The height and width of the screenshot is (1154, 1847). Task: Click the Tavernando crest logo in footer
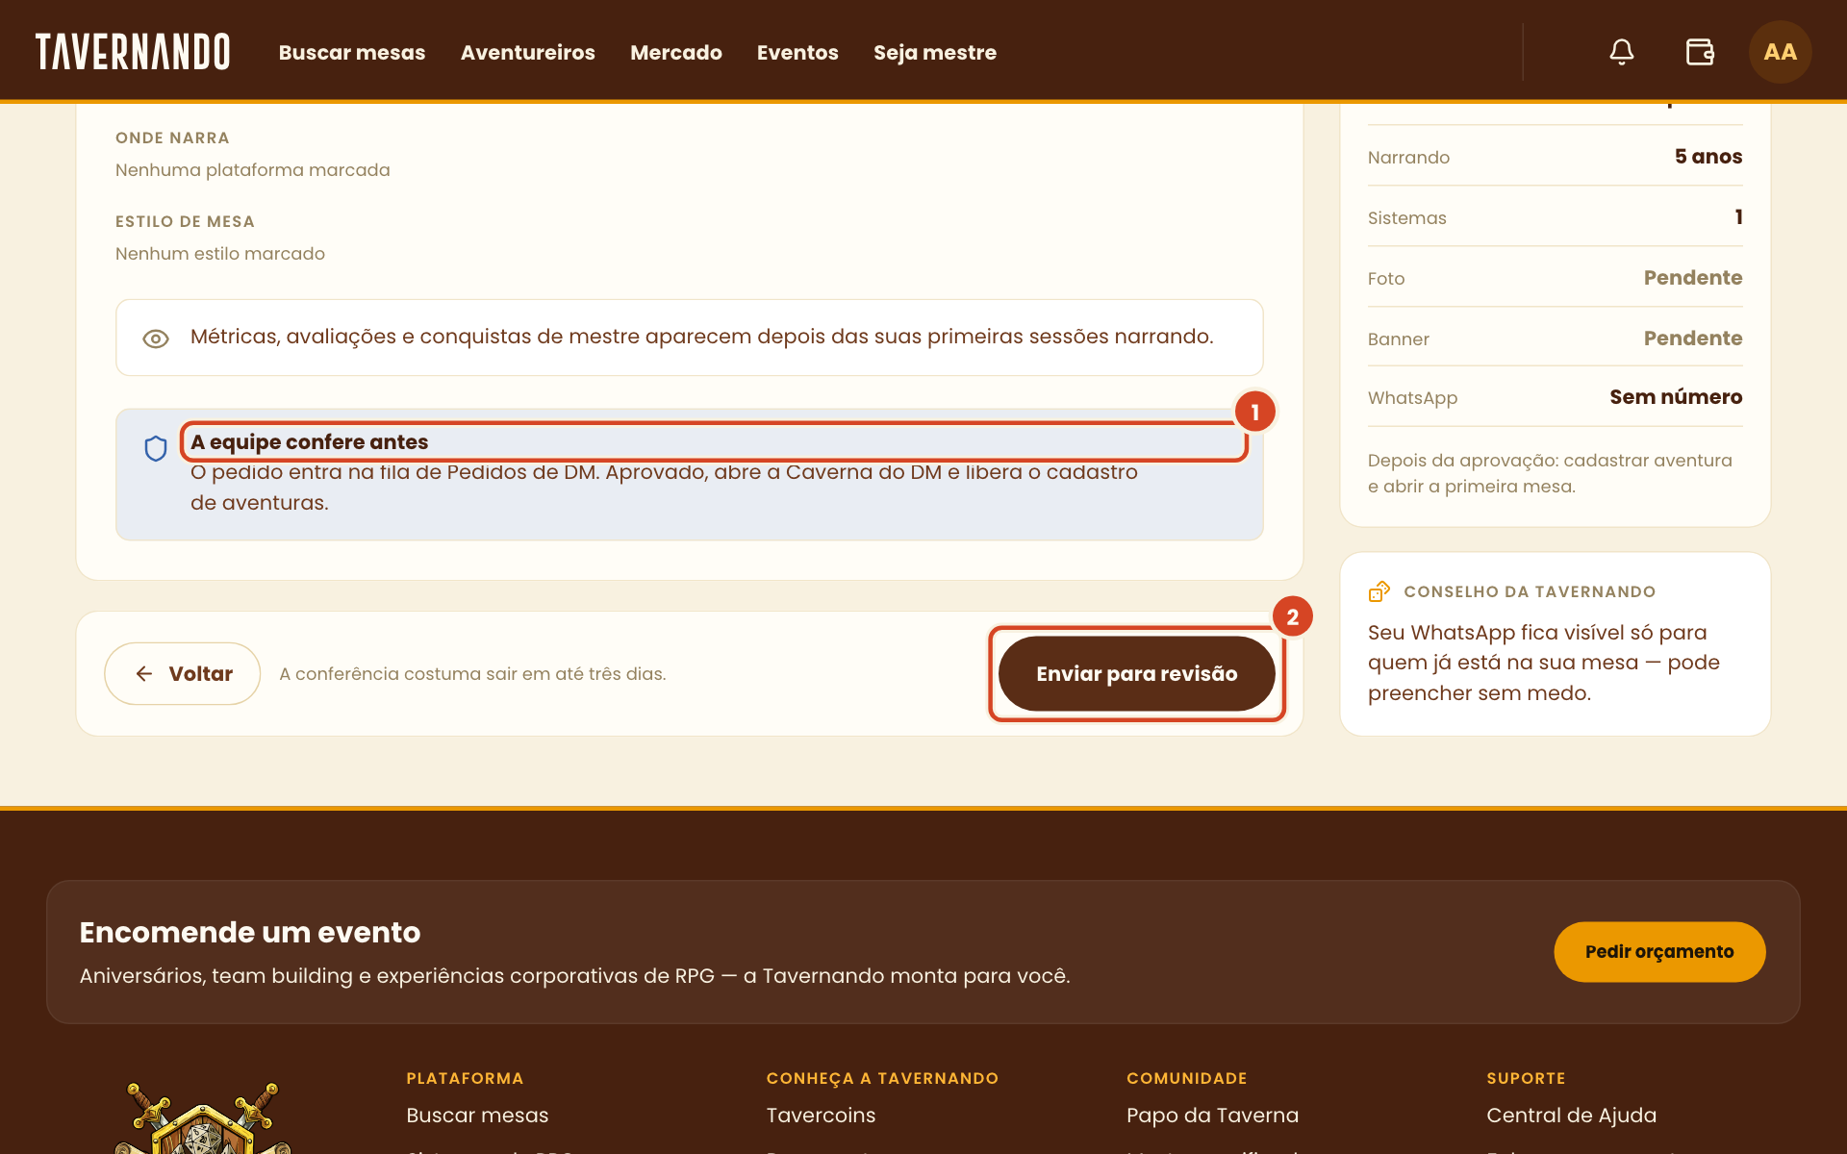[x=202, y=1118]
